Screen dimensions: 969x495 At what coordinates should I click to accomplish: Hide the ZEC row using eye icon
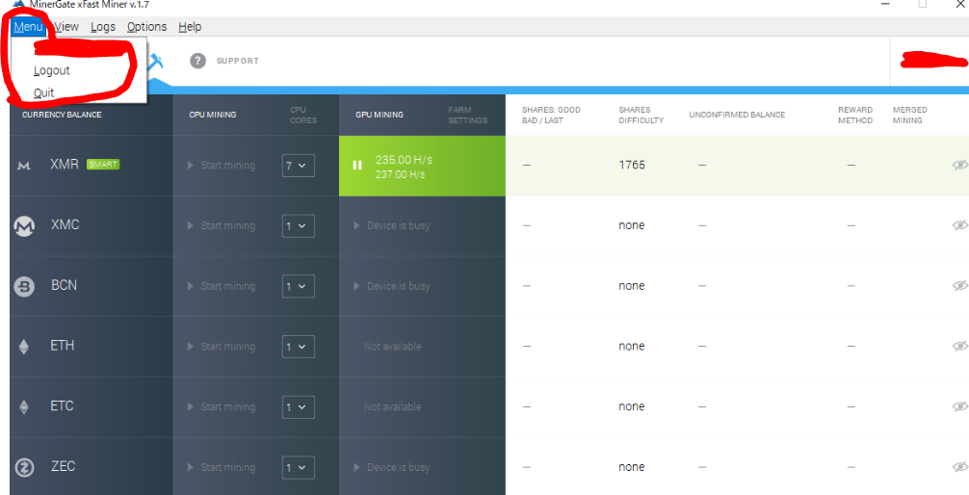coord(959,468)
